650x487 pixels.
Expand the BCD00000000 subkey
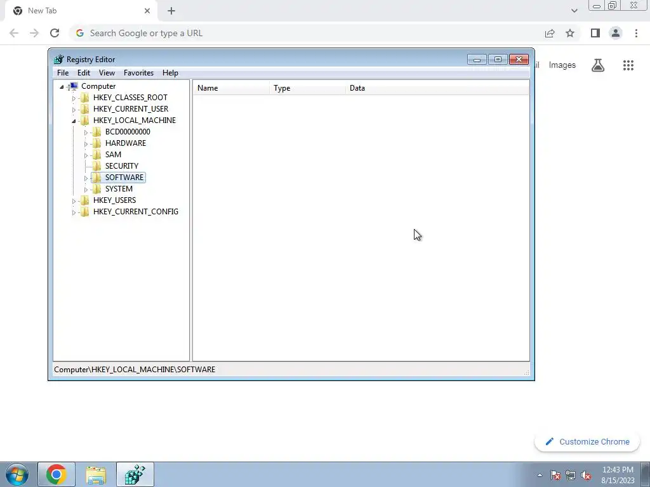click(x=86, y=133)
